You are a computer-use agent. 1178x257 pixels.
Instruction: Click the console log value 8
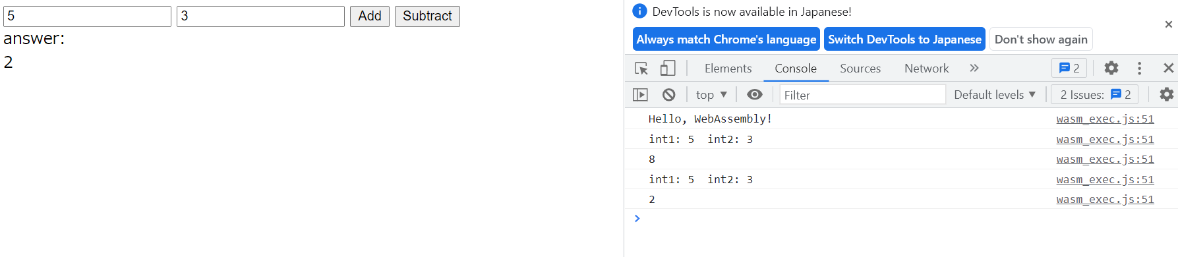pos(652,159)
